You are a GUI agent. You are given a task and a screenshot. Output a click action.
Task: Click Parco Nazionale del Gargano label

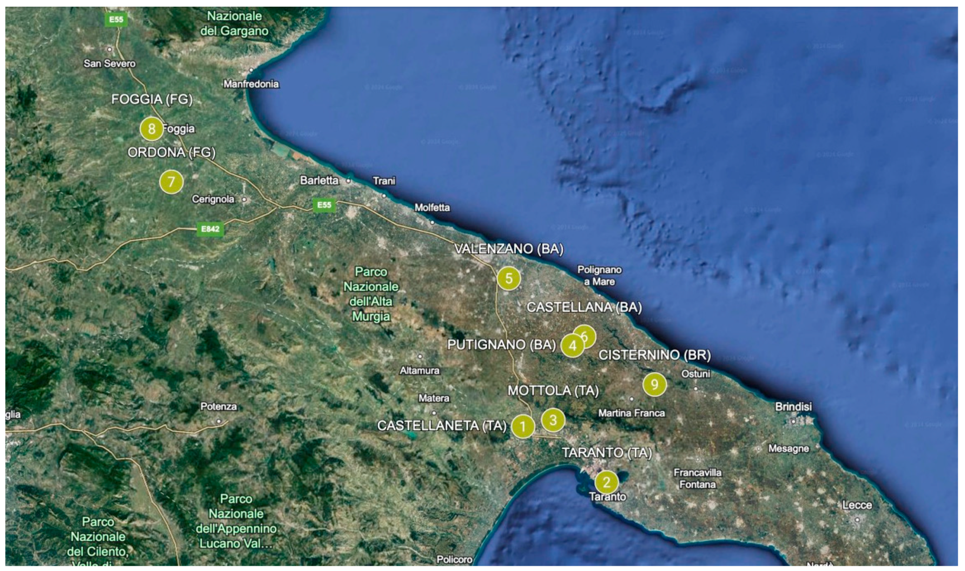tap(234, 23)
